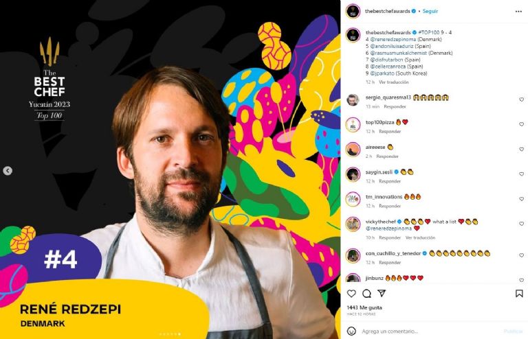Go to previous carousel image arrow
The height and width of the screenshot is (339, 528).
click(8, 171)
